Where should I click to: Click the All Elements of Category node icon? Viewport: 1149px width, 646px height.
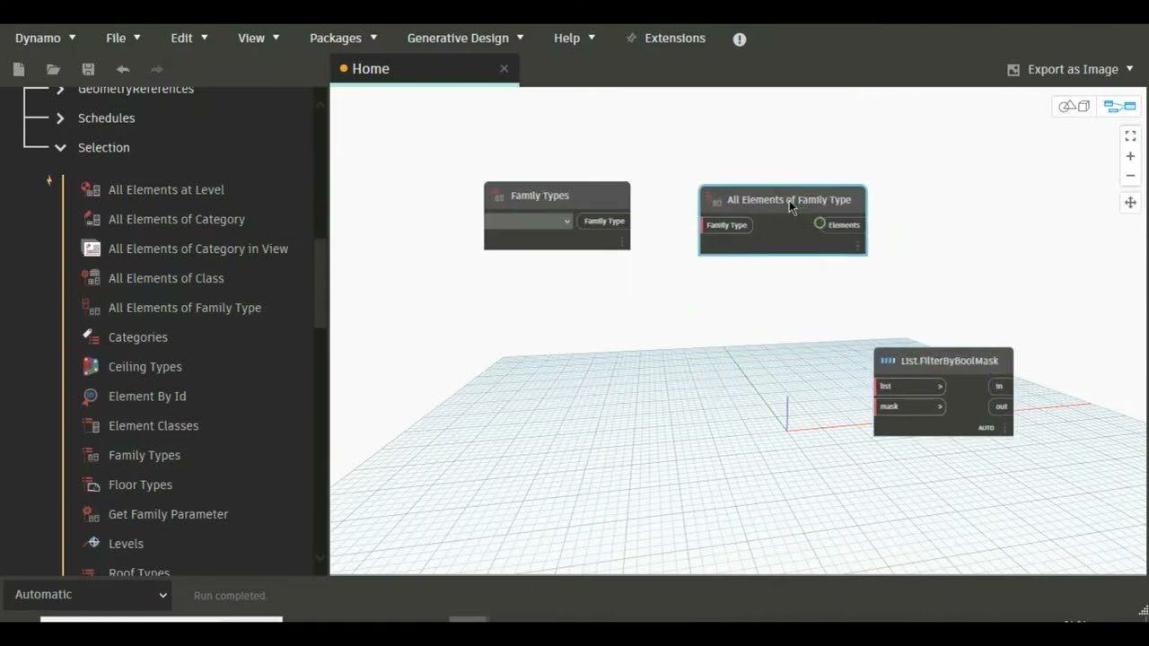(x=91, y=219)
